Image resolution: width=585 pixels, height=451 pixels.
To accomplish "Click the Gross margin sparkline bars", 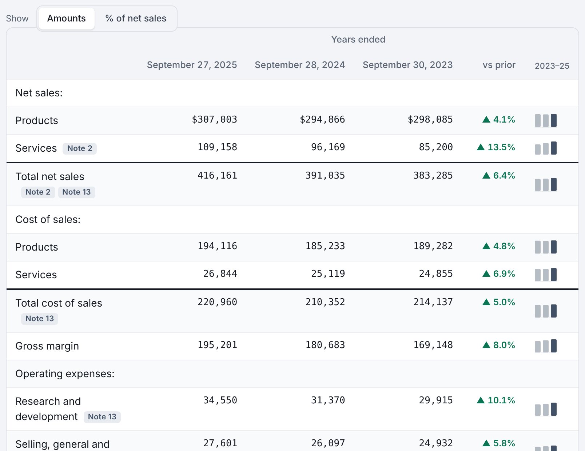I will click(546, 346).
